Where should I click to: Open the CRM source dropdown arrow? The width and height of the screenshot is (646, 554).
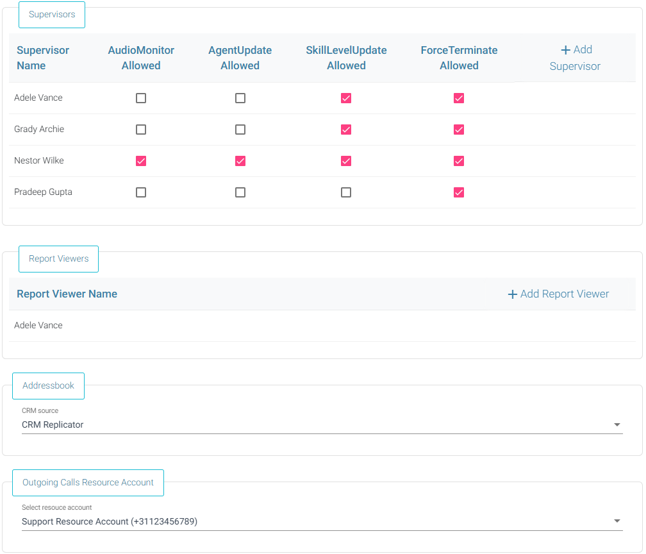tap(617, 424)
